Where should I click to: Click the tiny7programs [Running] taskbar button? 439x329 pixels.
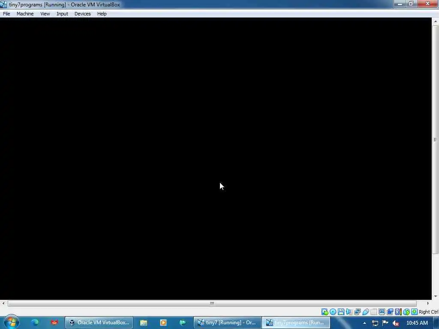[296, 323]
